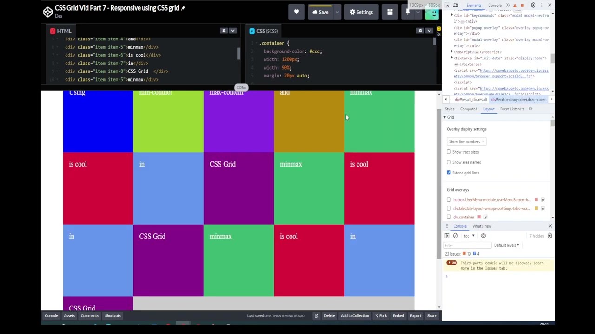Toggle DevTools device toolbar icon
The width and height of the screenshot is (595, 334).
pos(456,5)
